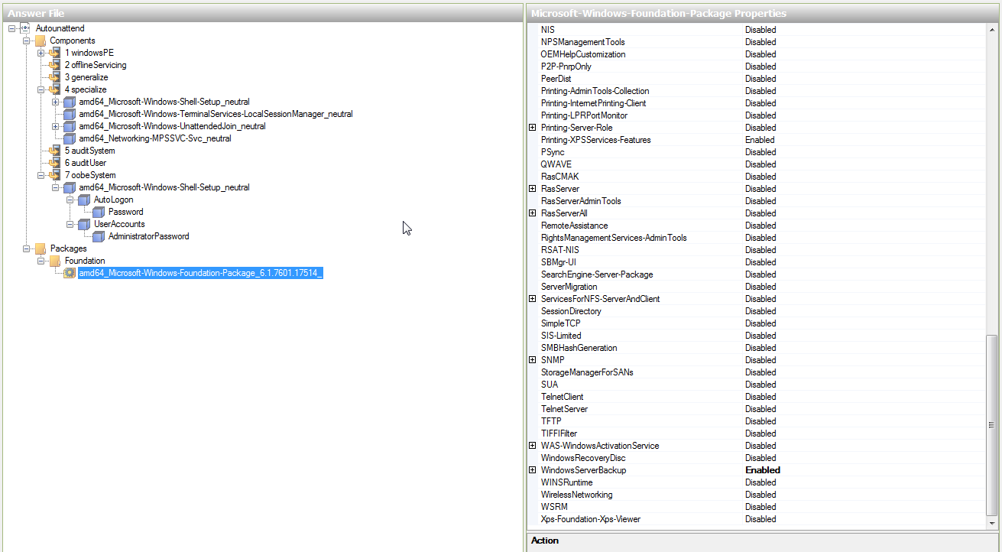Expand Shell-Setup under 4 specialize
This screenshot has height=552, width=1002.
tap(56, 102)
